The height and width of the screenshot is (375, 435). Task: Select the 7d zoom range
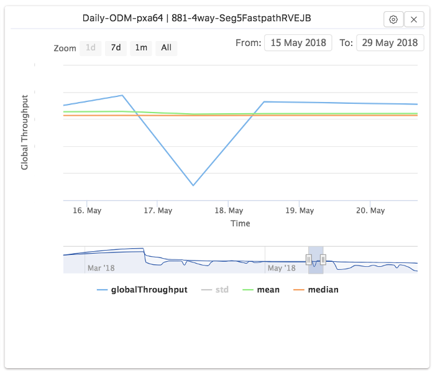click(116, 48)
